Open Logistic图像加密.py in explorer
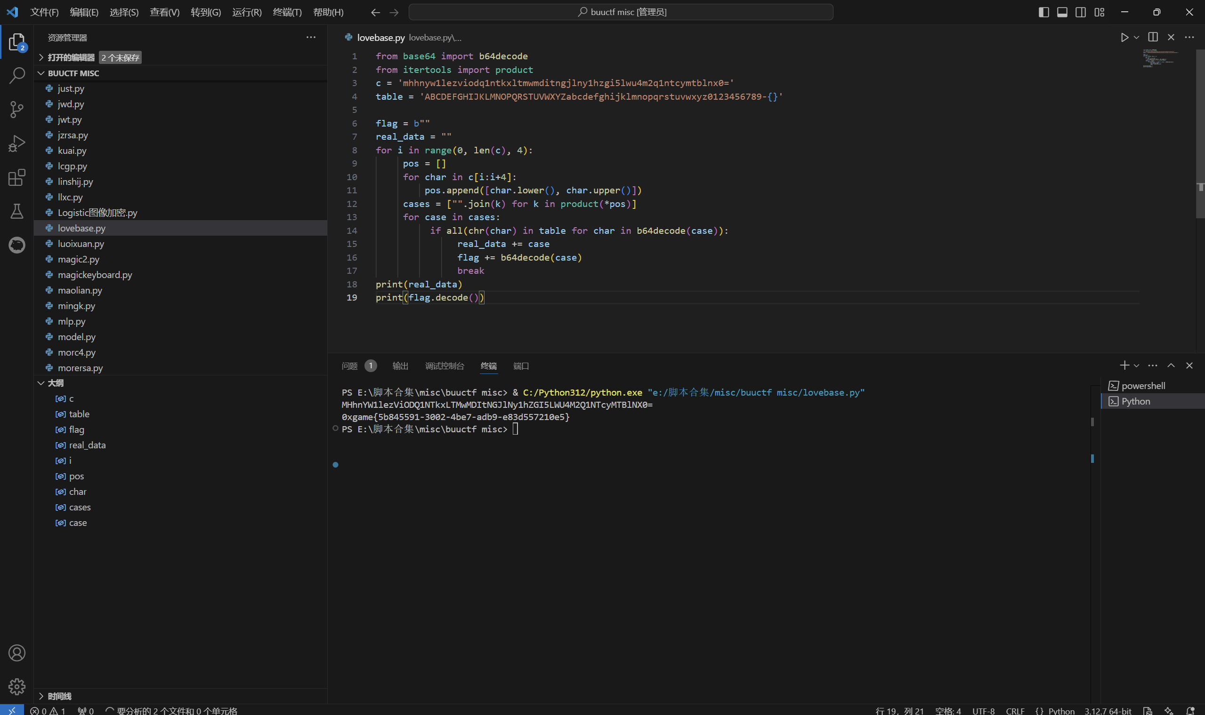 click(180, 213)
